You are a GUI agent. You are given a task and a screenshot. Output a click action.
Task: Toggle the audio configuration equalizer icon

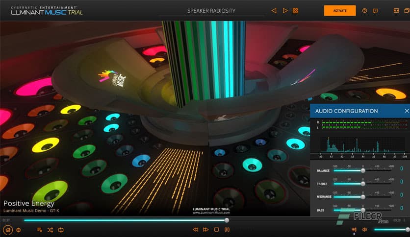point(354,230)
